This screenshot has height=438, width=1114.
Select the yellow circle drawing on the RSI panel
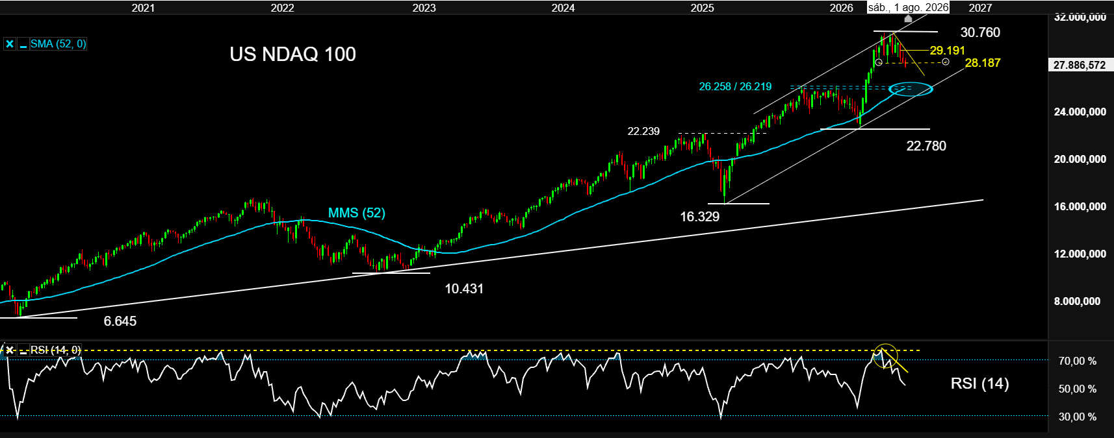coord(885,356)
